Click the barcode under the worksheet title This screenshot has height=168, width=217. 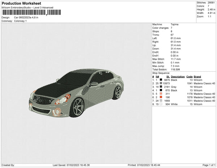[x=31, y=12]
